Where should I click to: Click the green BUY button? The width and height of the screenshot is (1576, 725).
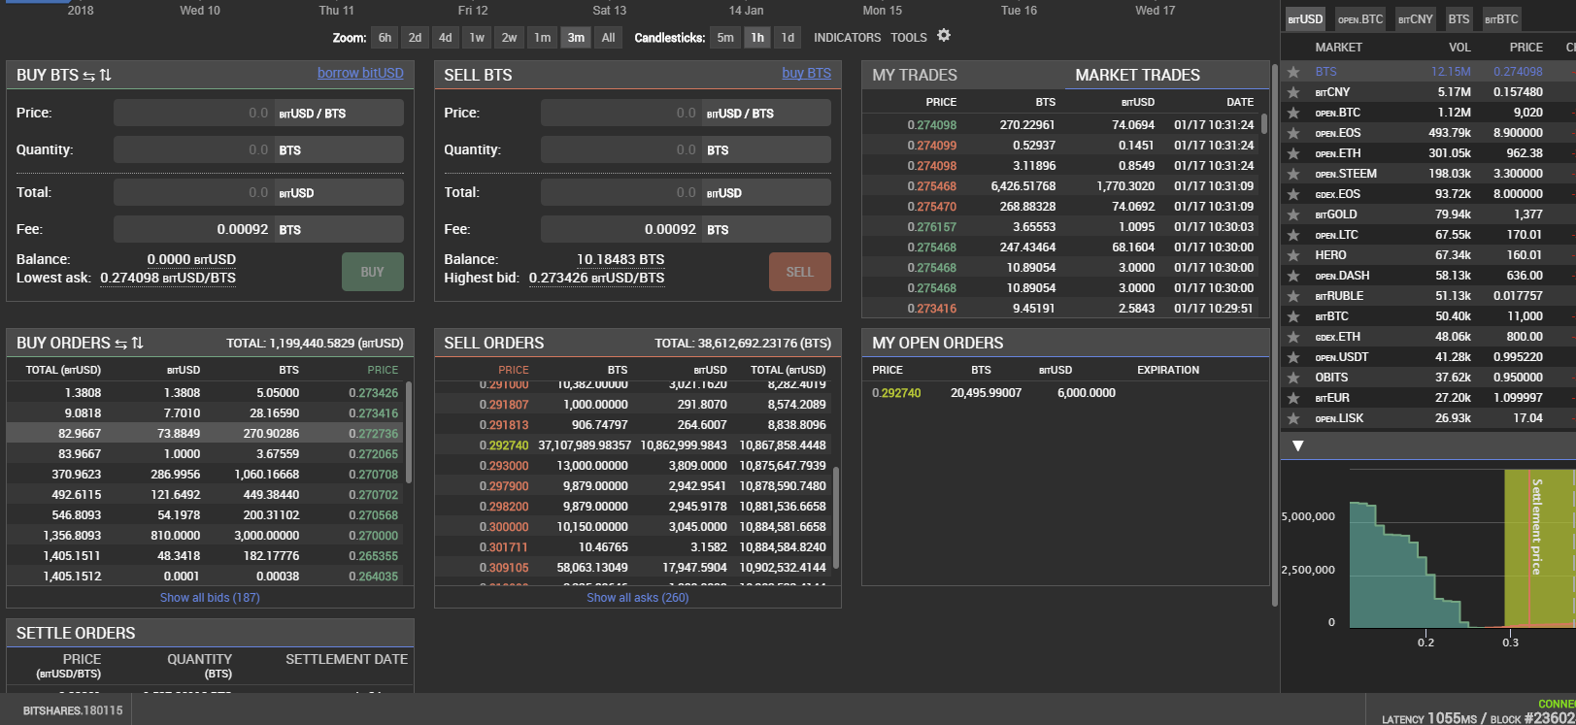(x=373, y=272)
